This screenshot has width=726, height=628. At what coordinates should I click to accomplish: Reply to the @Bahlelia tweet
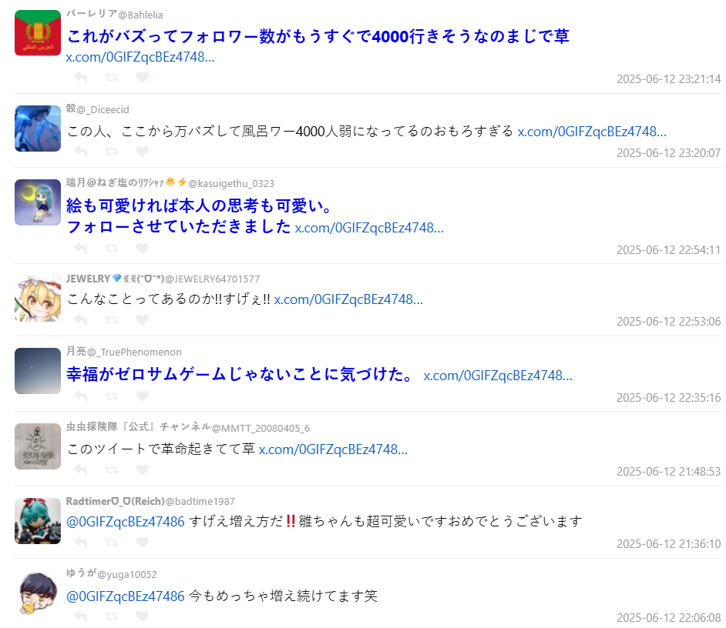click(x=81, y=77)
